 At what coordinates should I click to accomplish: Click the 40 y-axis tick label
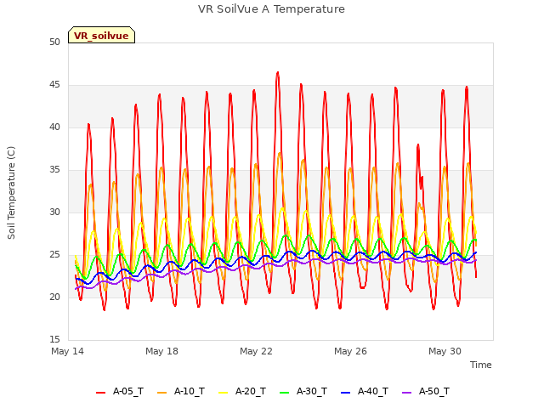click(54, 127)
